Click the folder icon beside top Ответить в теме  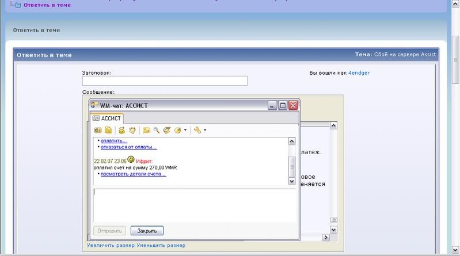tap(18, 5)
